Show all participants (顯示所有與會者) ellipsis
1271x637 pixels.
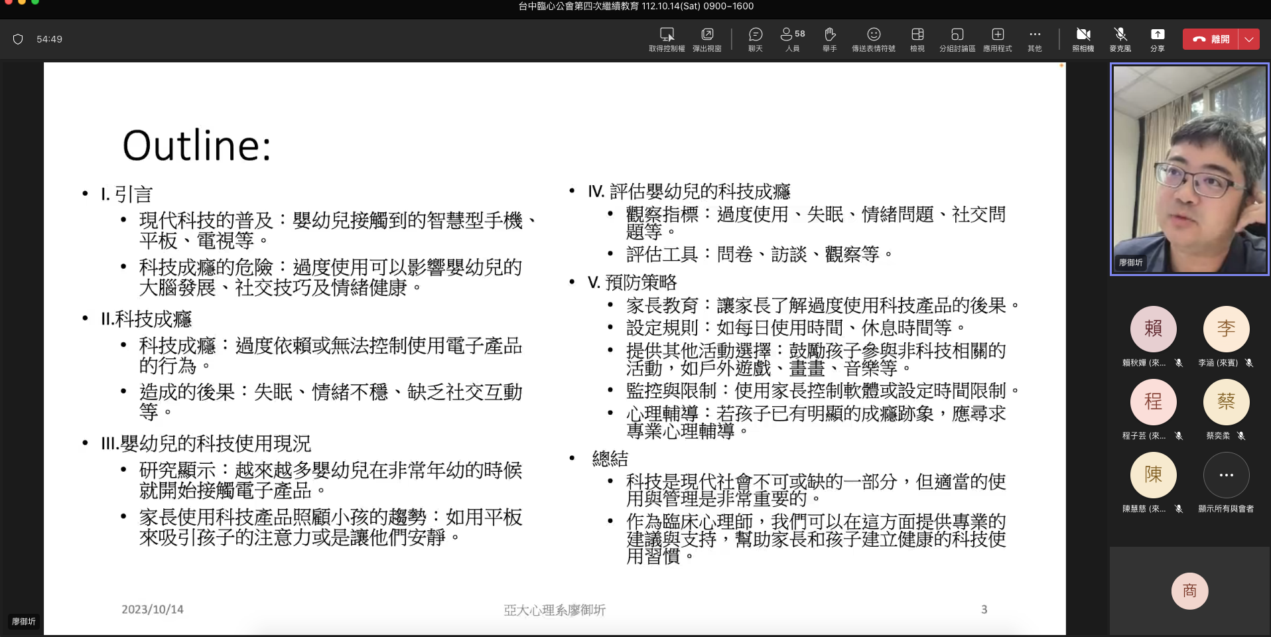[x=1226, y=474]
